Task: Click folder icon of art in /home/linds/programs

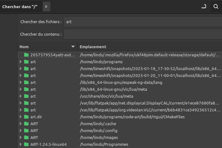Action: tap(26, 62)
